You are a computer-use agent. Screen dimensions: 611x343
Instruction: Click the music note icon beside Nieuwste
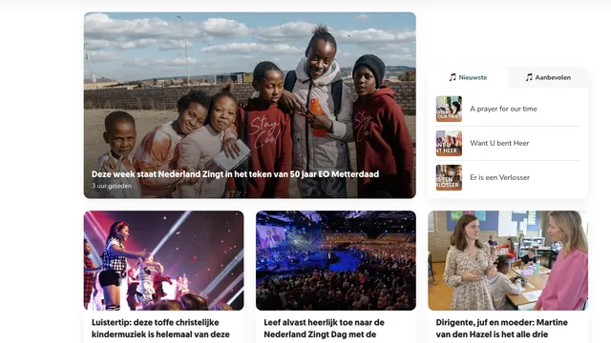tap(453, 77)
